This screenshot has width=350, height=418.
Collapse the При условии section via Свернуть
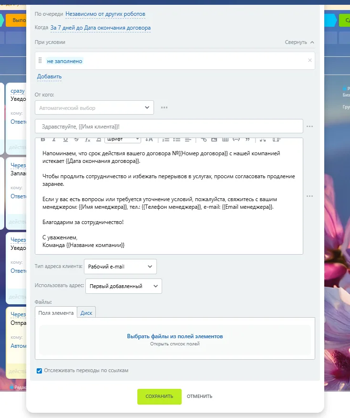[x=299, y=42]
